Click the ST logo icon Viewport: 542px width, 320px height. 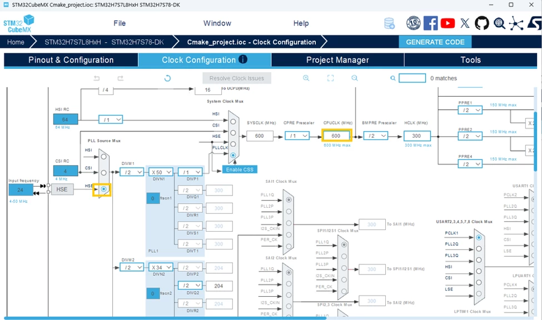click(x=534, y=23)
